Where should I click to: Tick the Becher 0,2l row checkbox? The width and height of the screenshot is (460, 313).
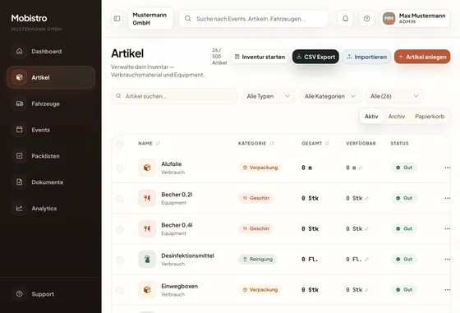119,199
